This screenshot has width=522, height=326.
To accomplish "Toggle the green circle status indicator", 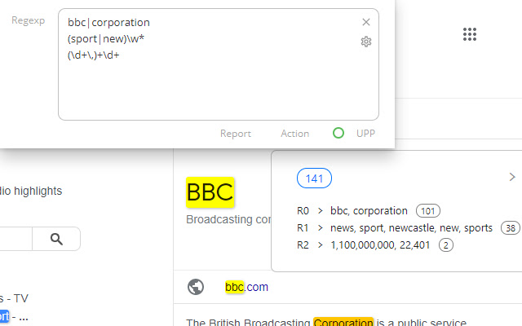I will [x=338, y=133].
